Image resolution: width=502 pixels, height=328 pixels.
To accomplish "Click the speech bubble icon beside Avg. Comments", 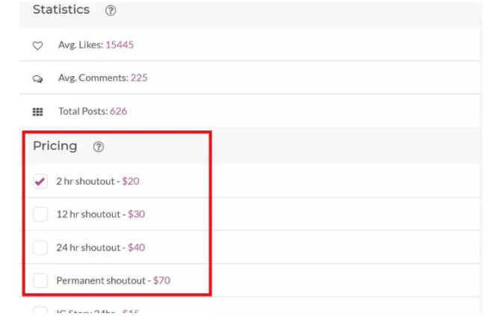I will (x=38, y=78).
